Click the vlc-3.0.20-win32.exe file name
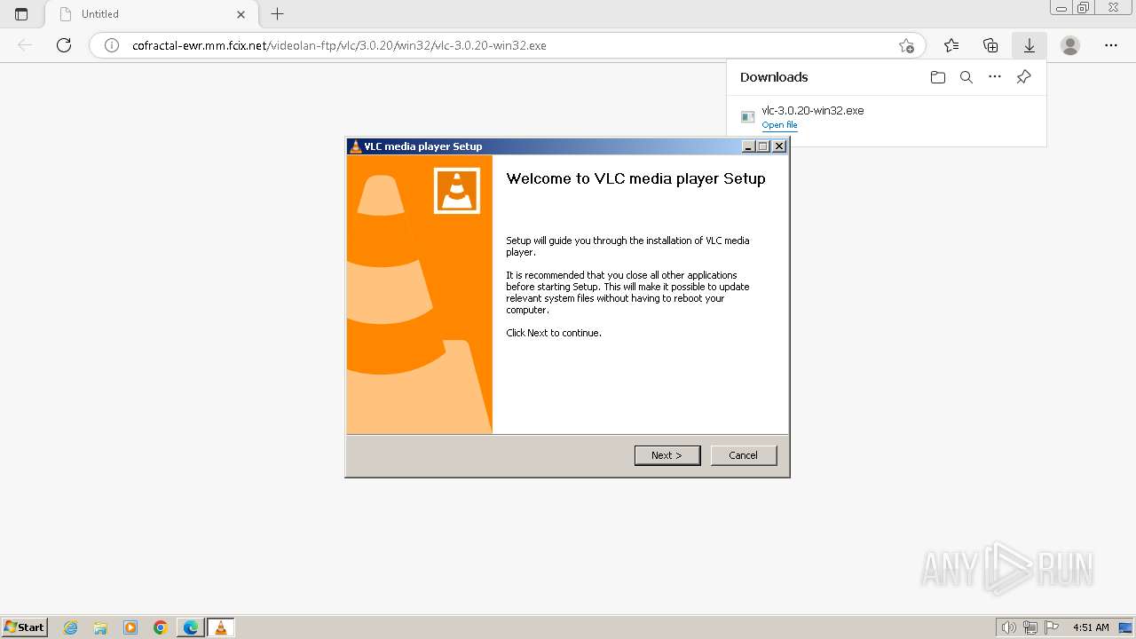1136x639 pixels. tap(813, 111)
